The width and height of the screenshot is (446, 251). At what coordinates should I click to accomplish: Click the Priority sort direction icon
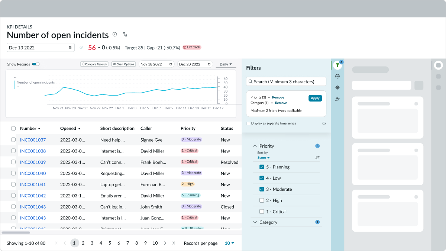click(x=317, y=158)
